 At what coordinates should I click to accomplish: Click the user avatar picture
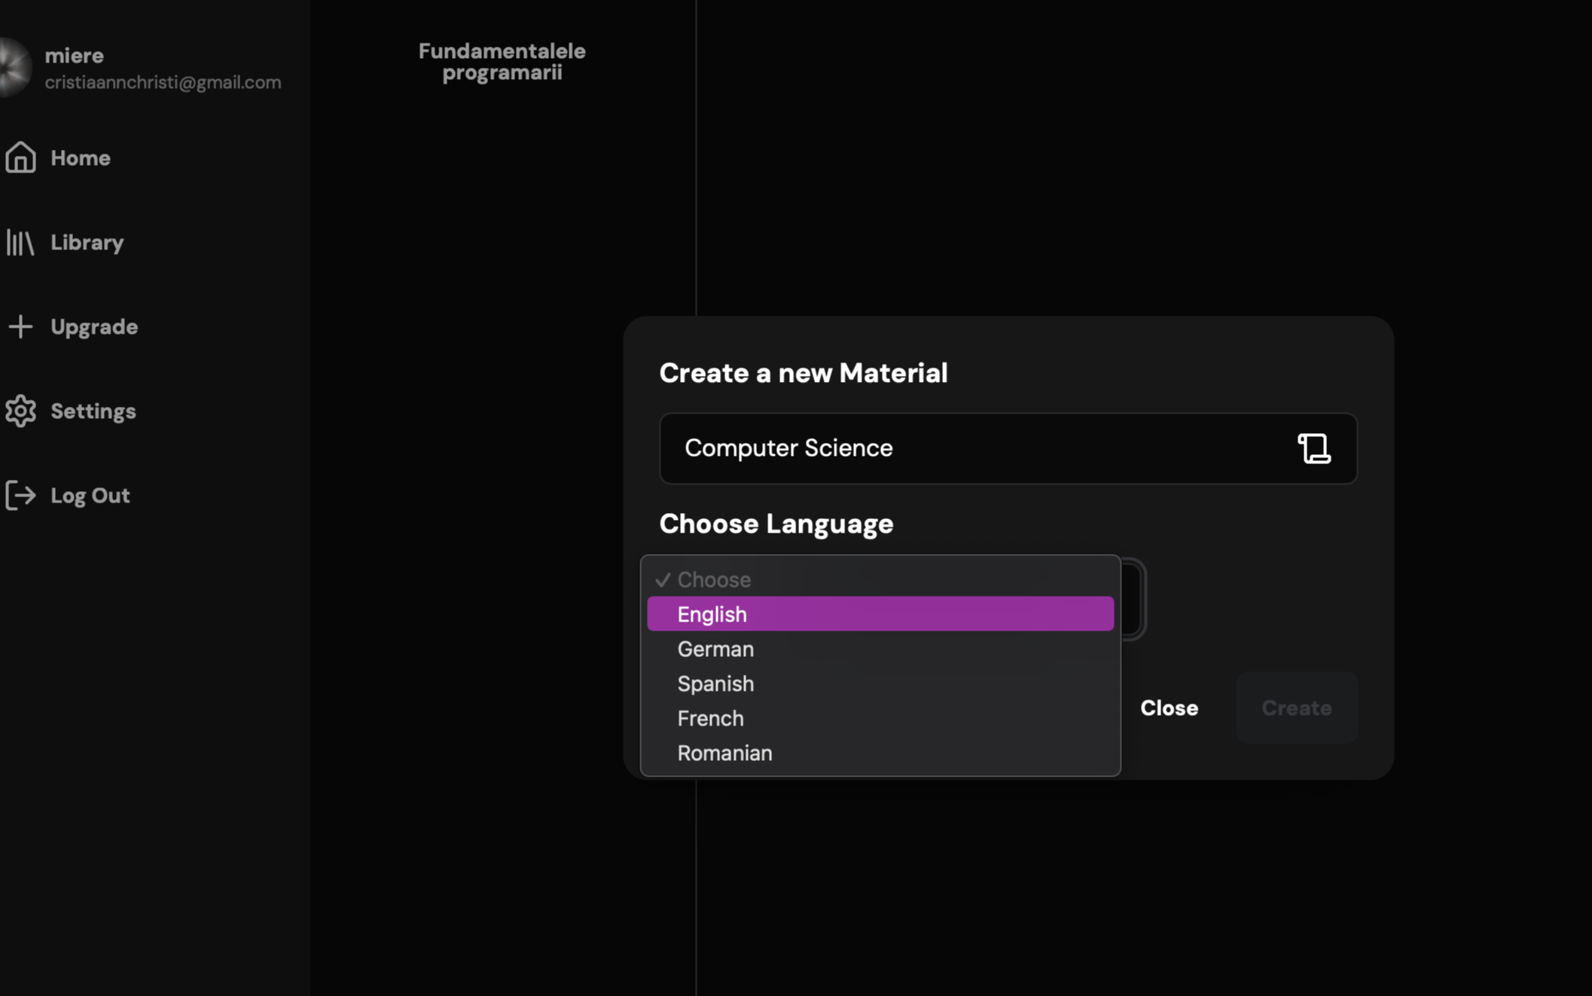(14, 68)
